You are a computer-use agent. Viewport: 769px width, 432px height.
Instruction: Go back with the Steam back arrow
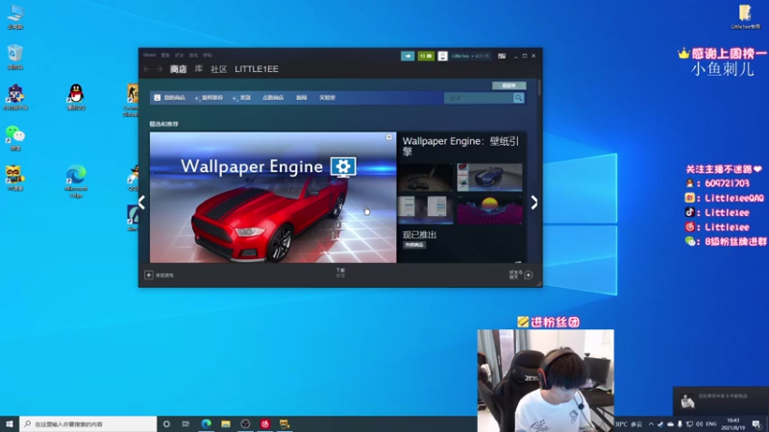tap(147, 69)
